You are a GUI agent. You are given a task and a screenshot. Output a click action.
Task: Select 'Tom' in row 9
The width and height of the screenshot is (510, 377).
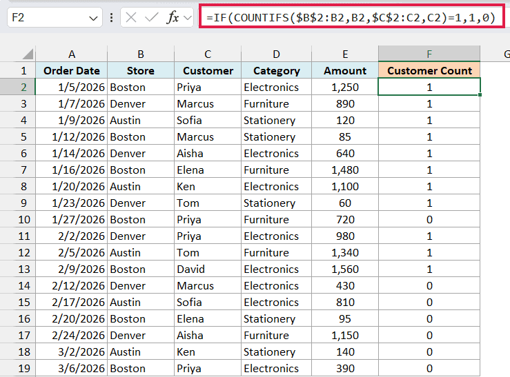pyautogui.click(x=208, y=203)
